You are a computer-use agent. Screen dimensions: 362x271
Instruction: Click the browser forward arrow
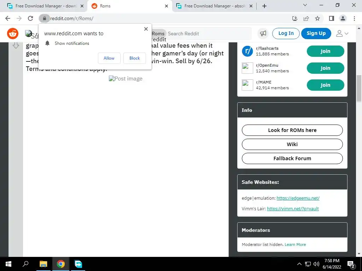coord(19,18)
